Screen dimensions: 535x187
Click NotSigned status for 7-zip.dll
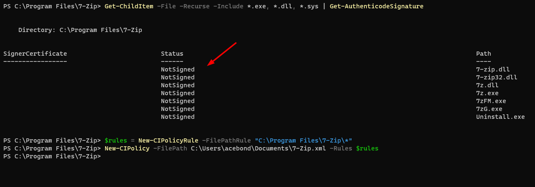(x=178, y=69)
